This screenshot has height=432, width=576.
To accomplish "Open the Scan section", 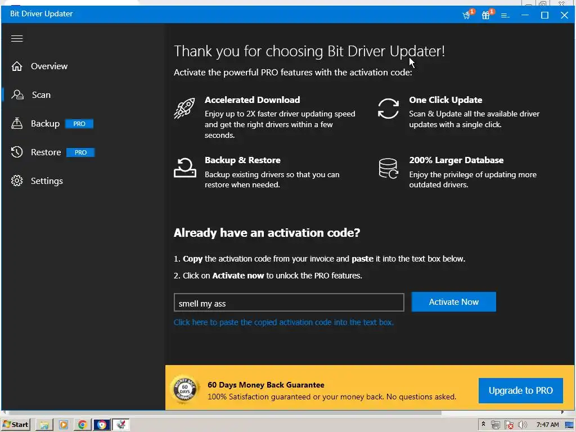I will coord(40,94).
